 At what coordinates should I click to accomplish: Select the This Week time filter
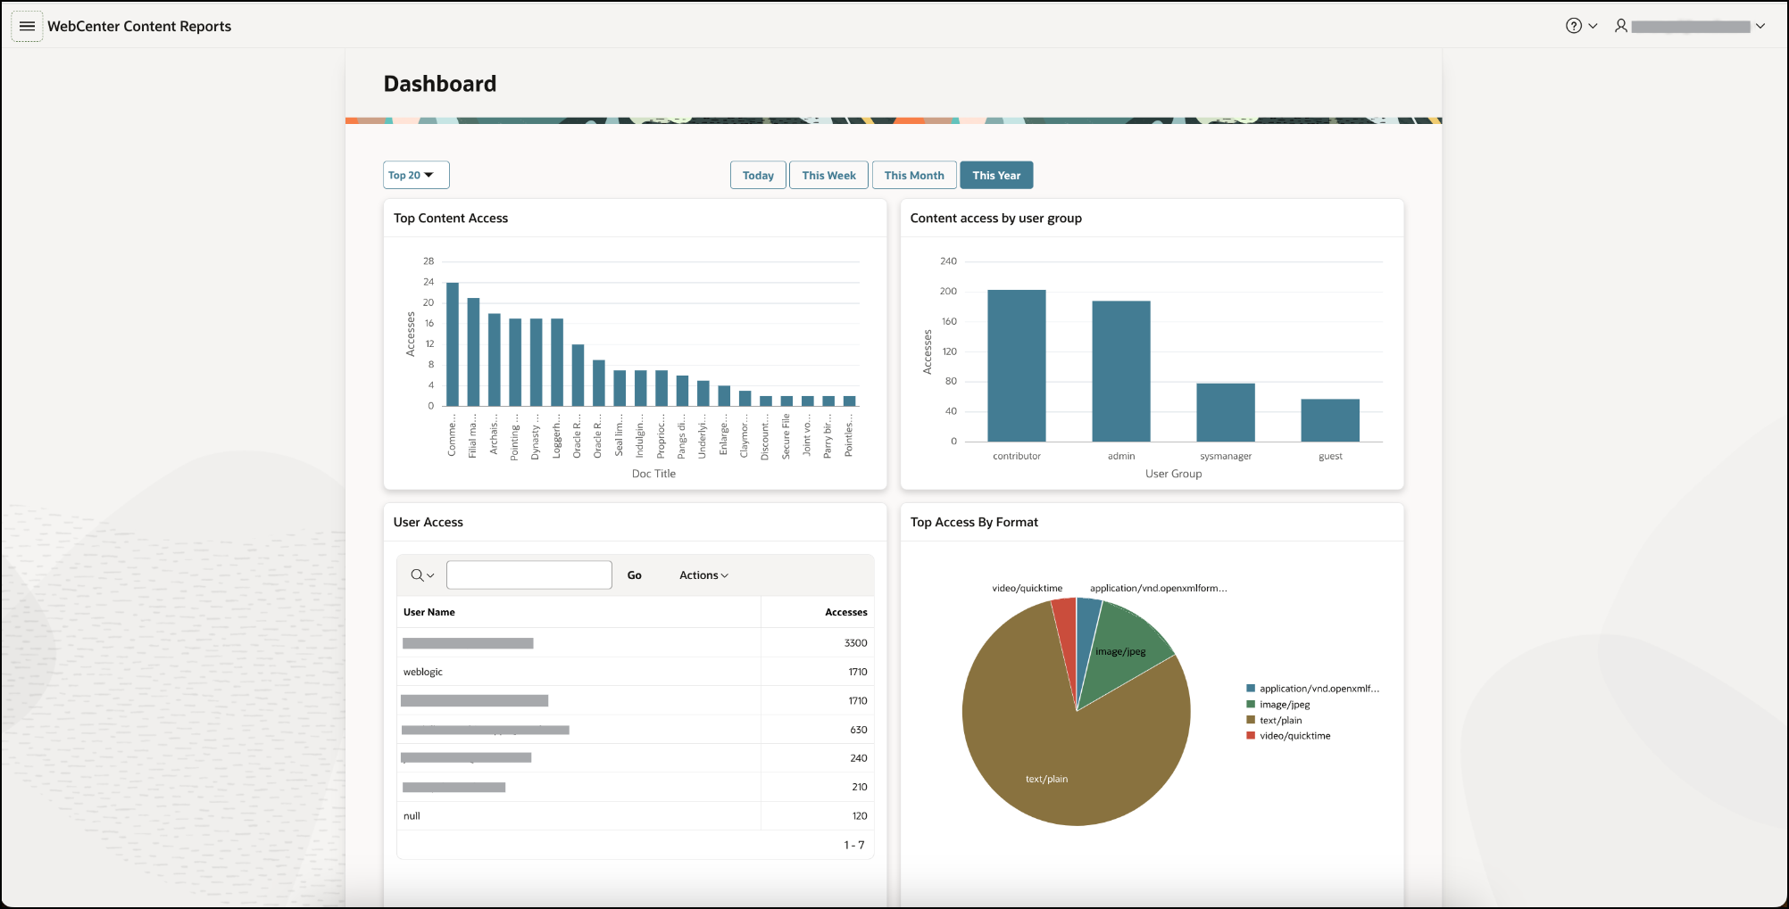click(x=828, y=175)
